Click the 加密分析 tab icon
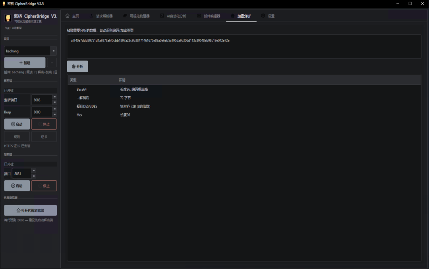This screenshot has height=269, width=429. pos(232,16)
